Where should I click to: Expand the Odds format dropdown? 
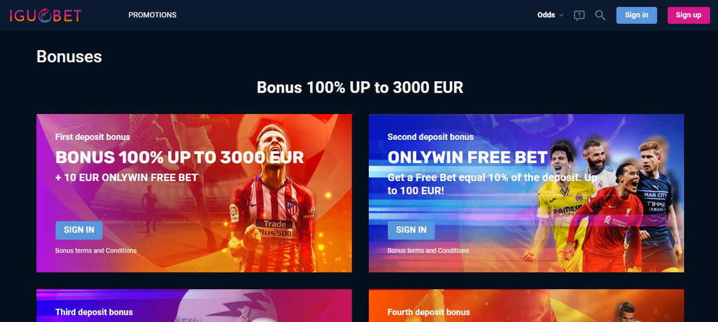coord(550,15)
